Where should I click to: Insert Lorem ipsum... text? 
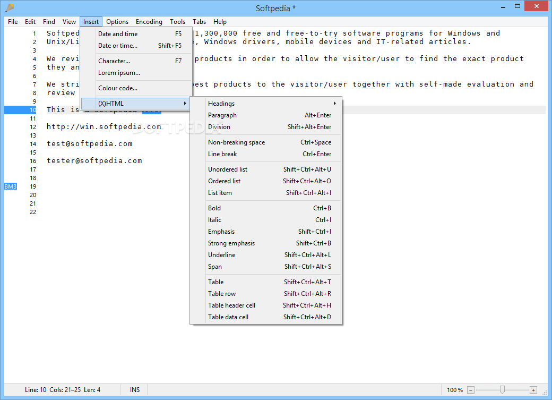136,73
